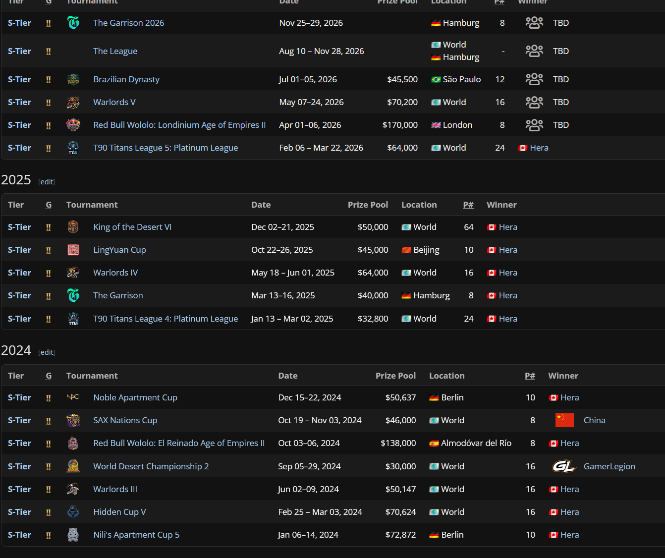Click TBD winner icon for Brazilian Dynasty

[x=534, y=79]
